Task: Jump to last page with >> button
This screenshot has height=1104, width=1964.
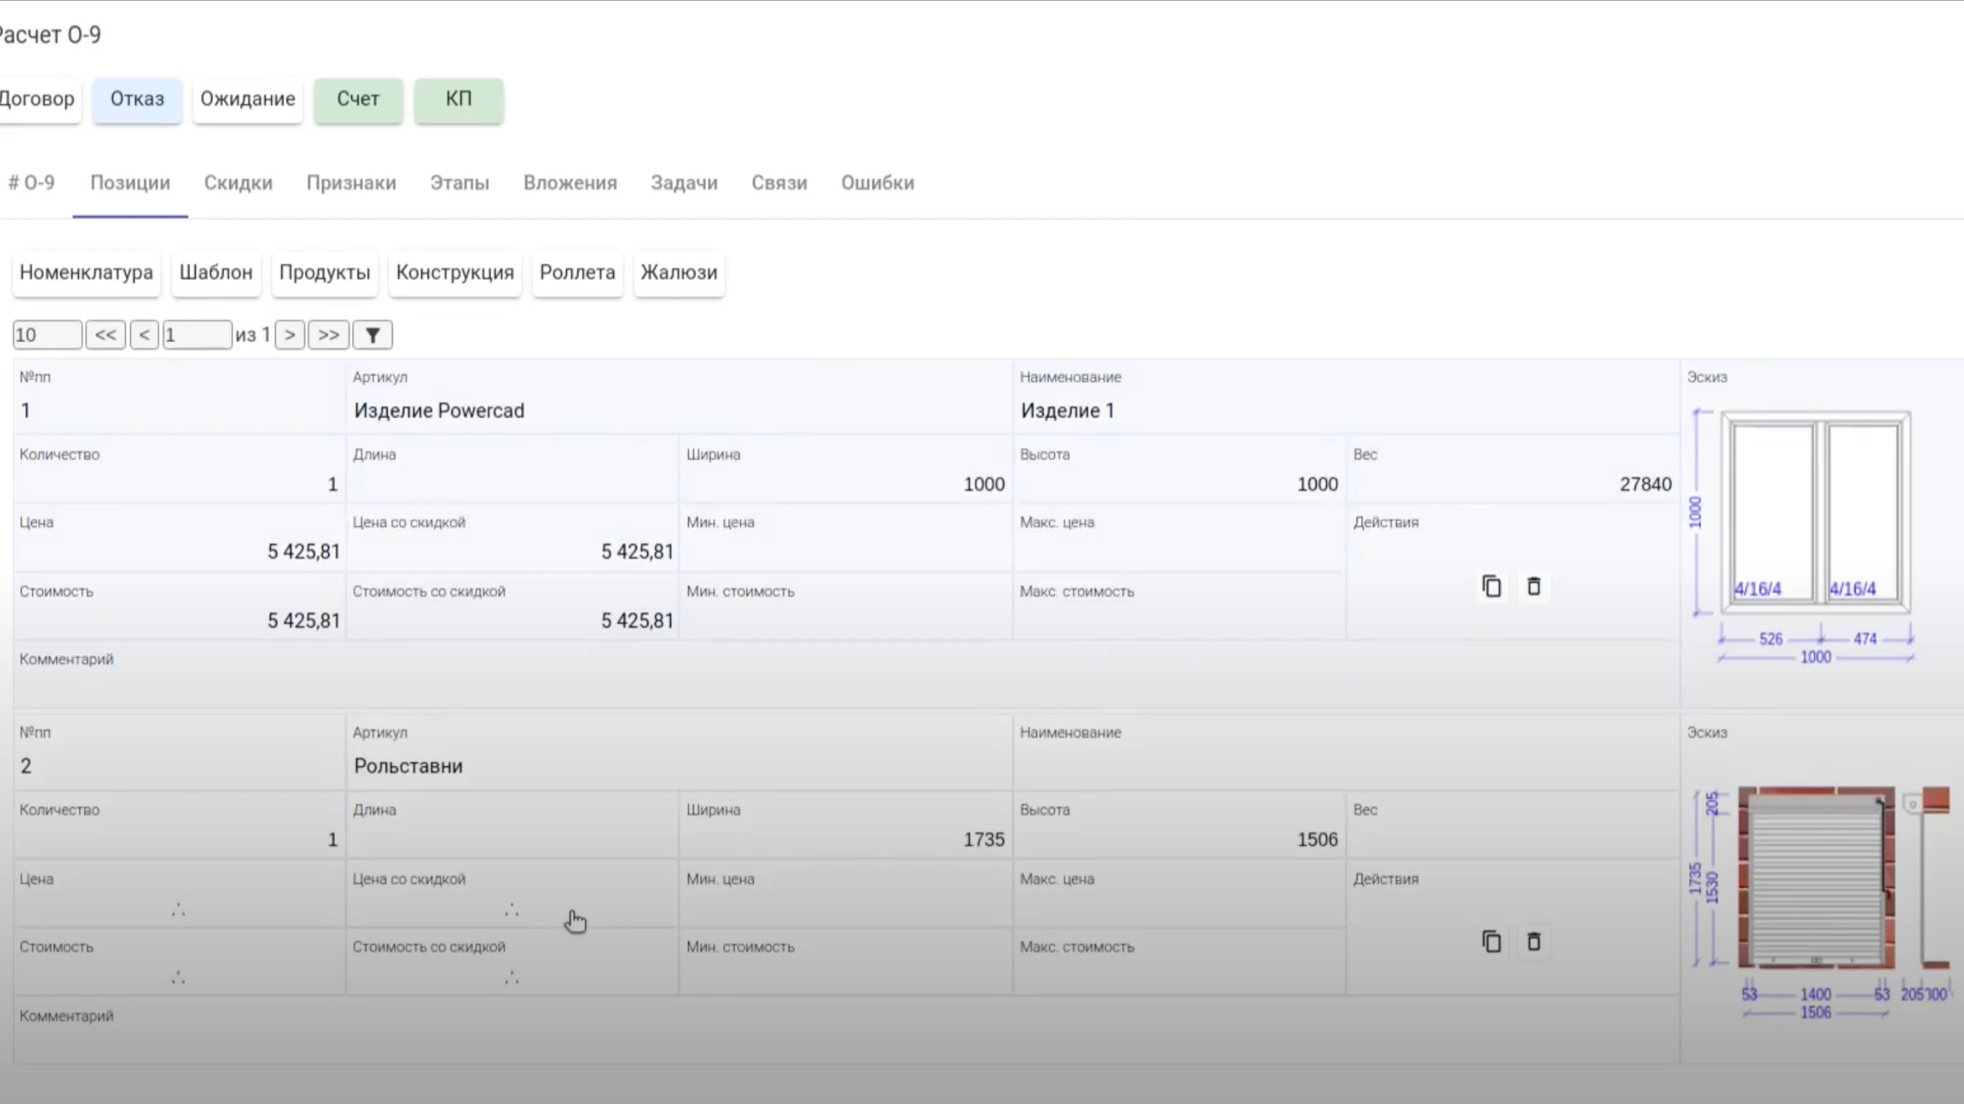Action: point(329,335)
